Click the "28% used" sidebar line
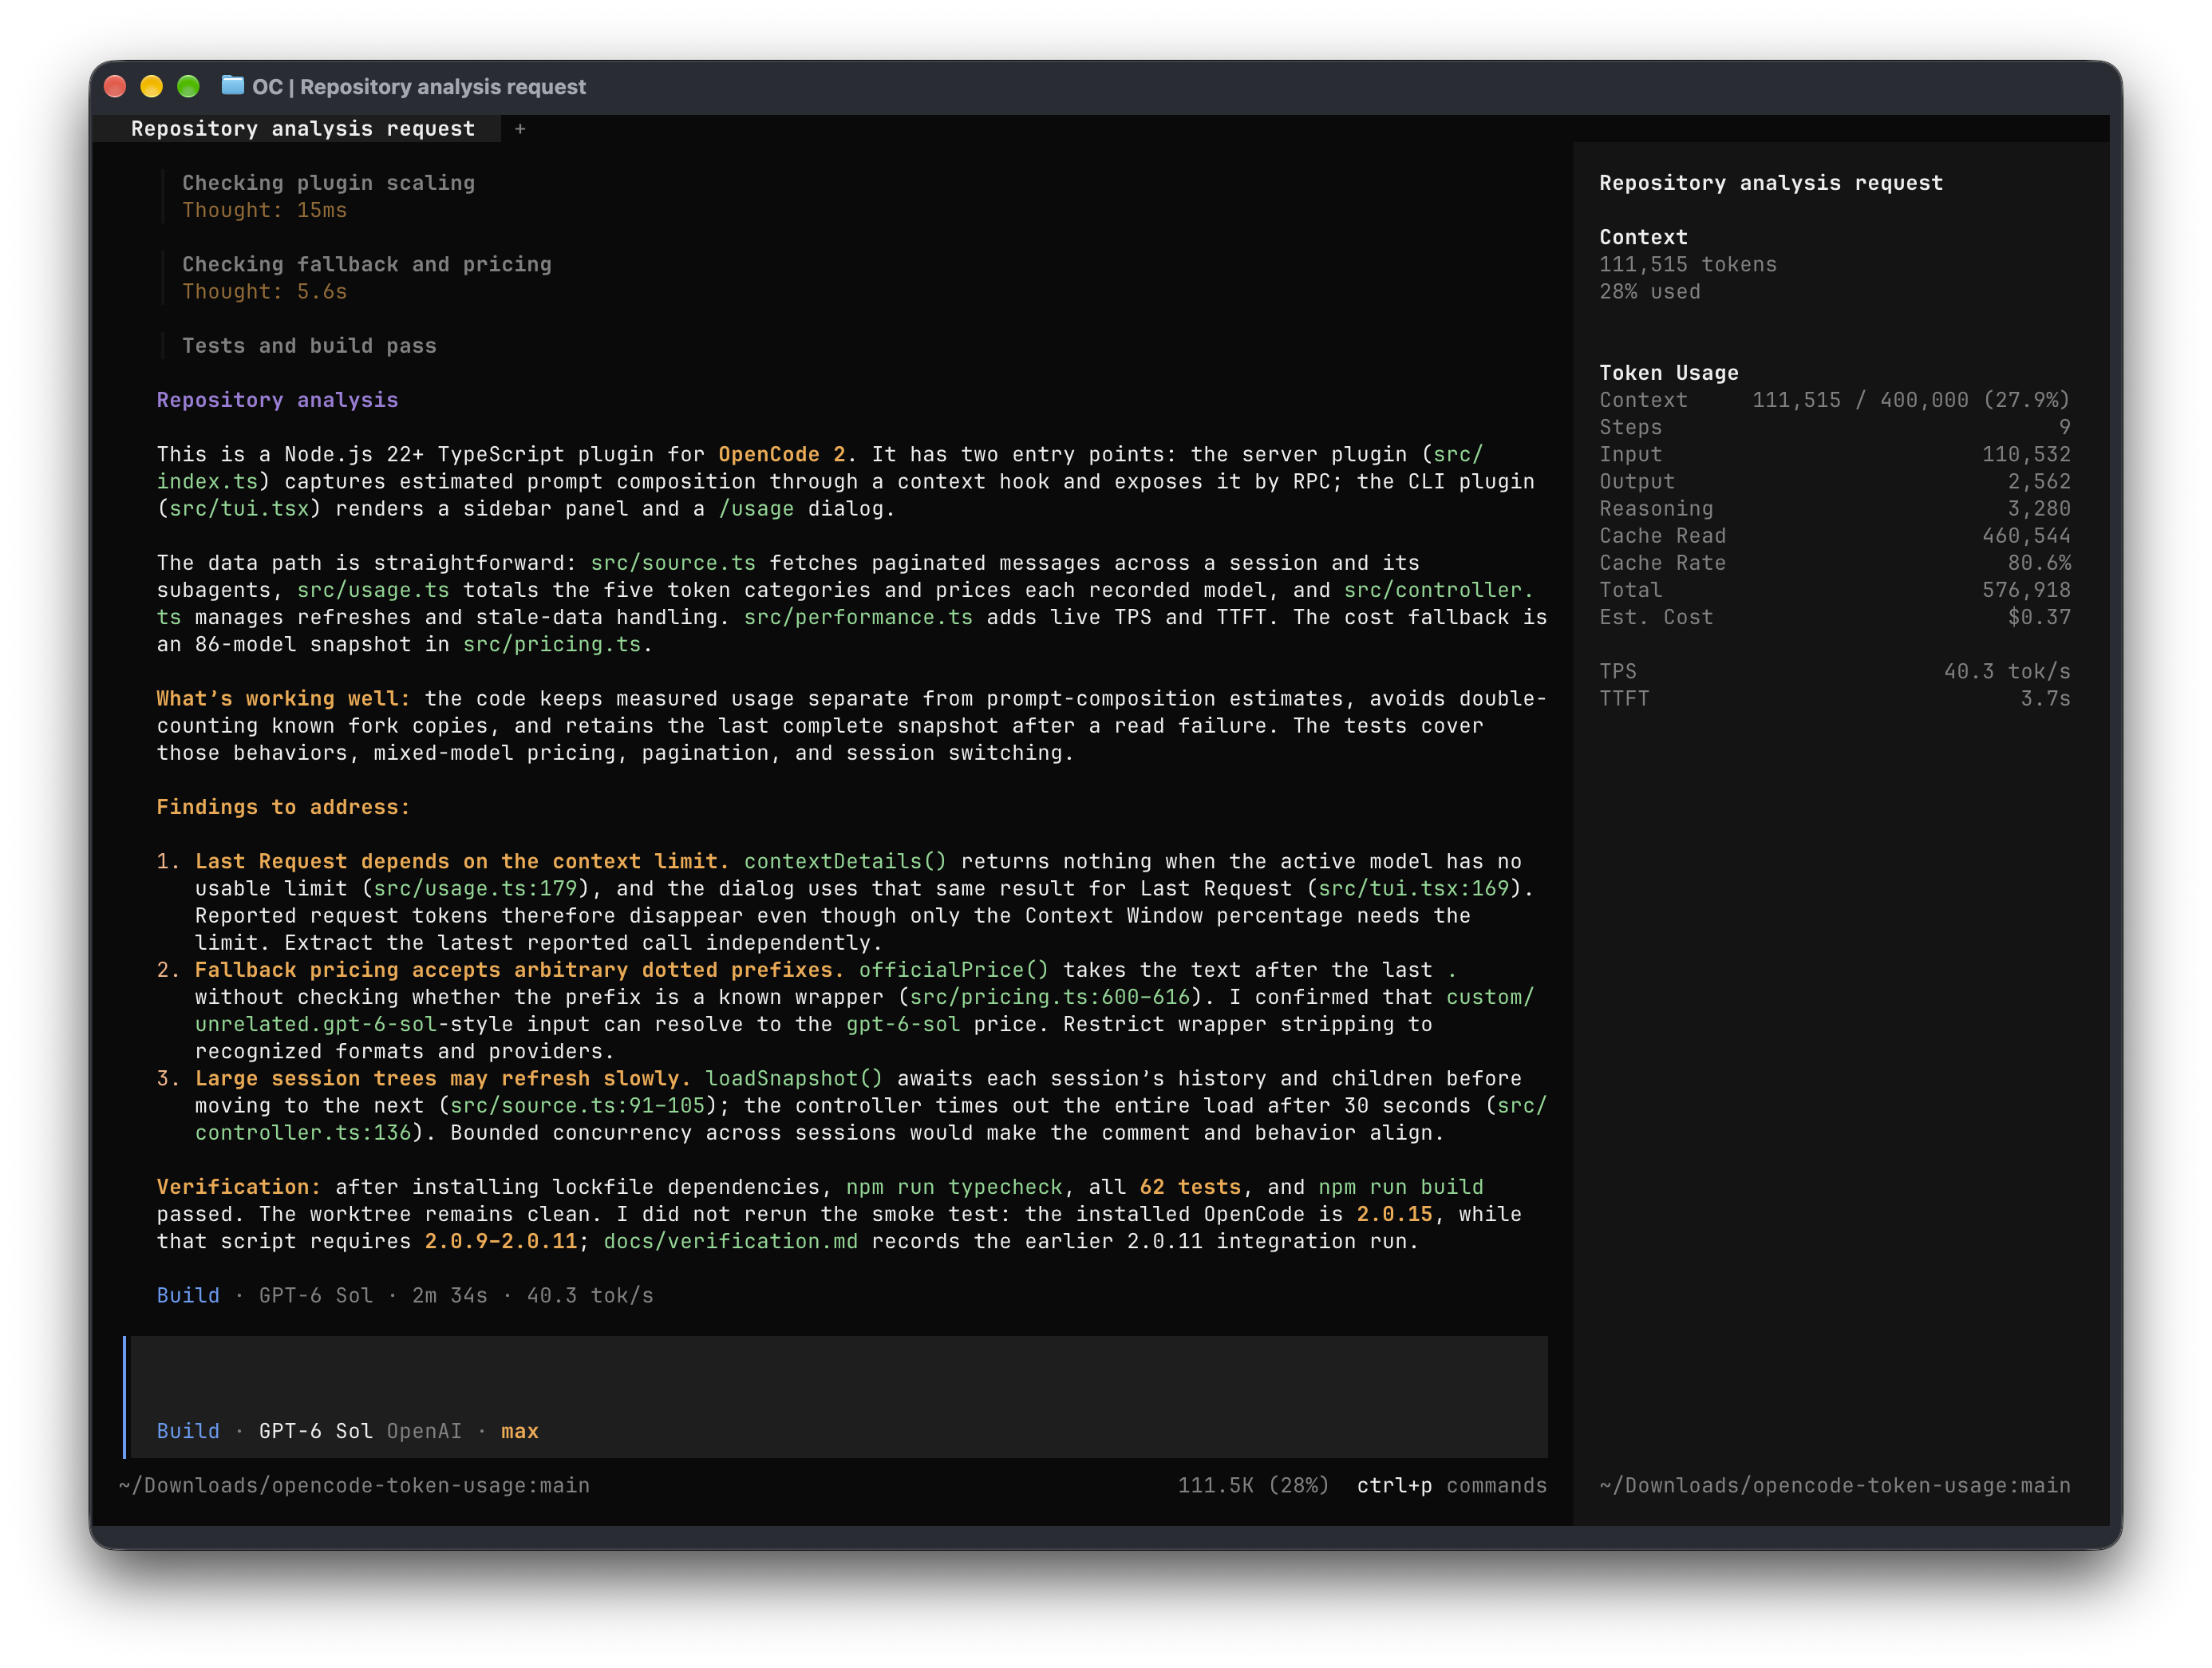The image size is (2212, 1668). (x=1649, y=291)
